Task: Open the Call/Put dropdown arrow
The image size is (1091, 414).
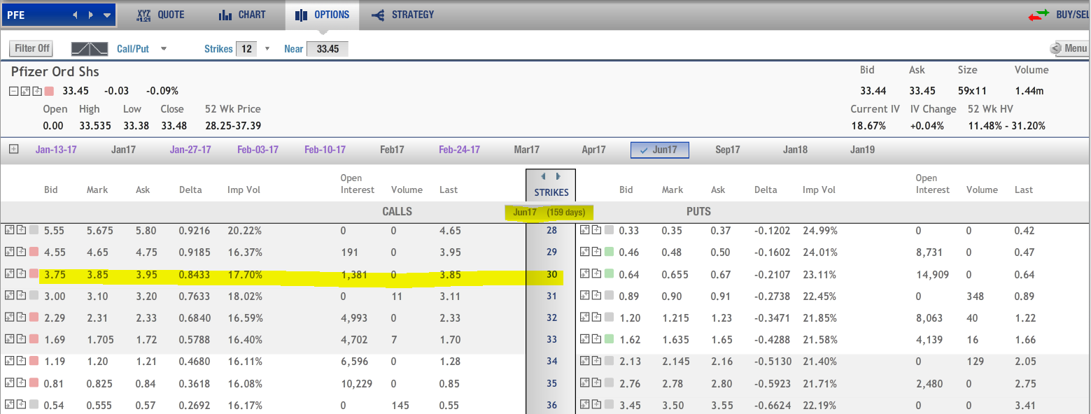Action: 164,49
